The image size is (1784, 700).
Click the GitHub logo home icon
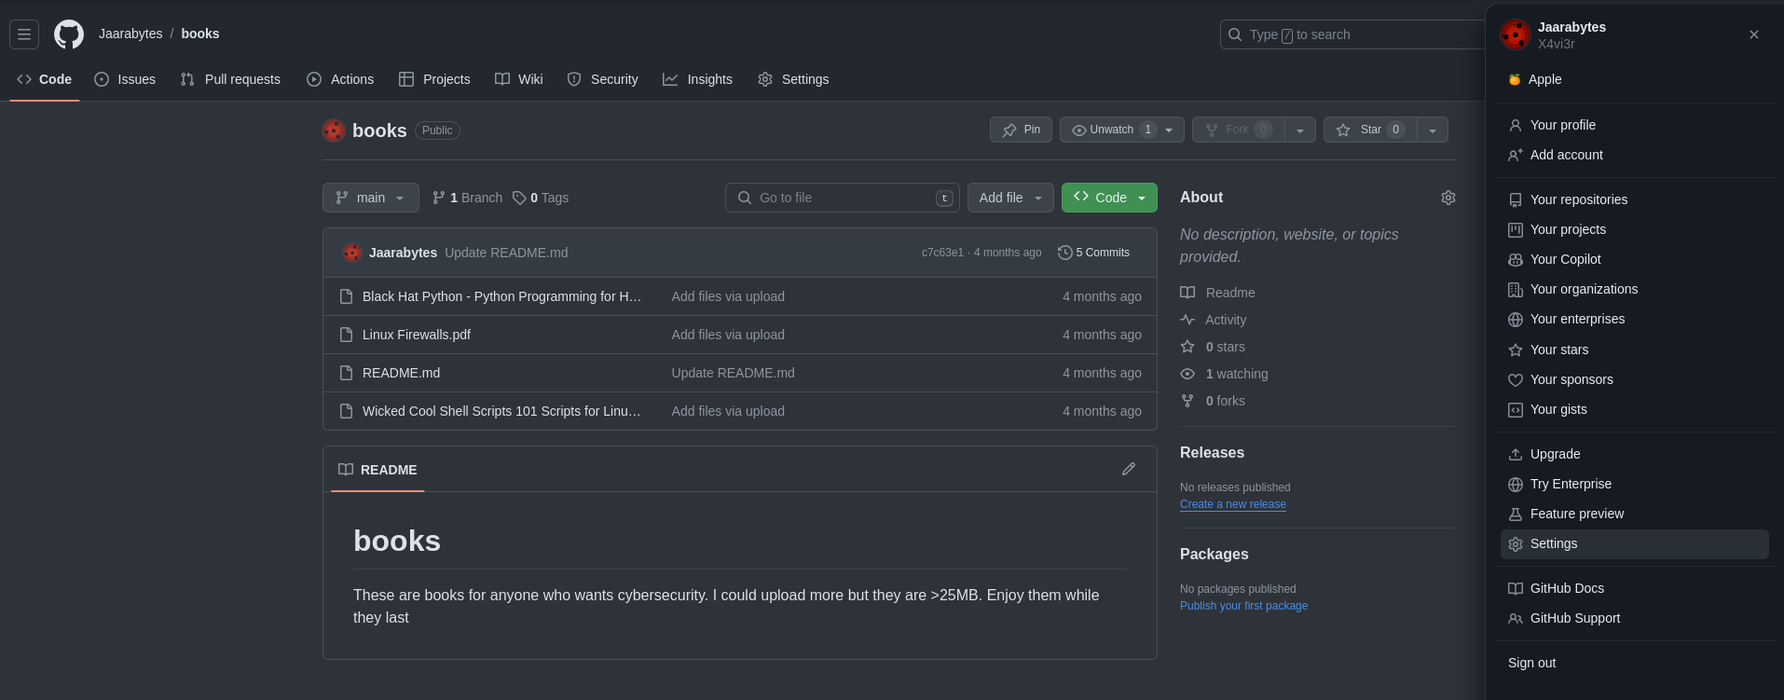[x=69, y=34]
